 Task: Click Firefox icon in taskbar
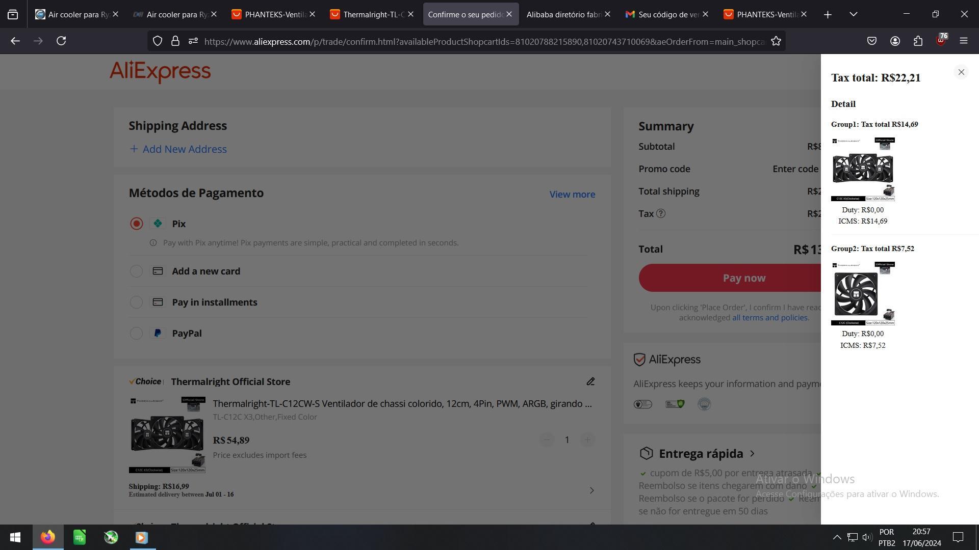(48, 537)
